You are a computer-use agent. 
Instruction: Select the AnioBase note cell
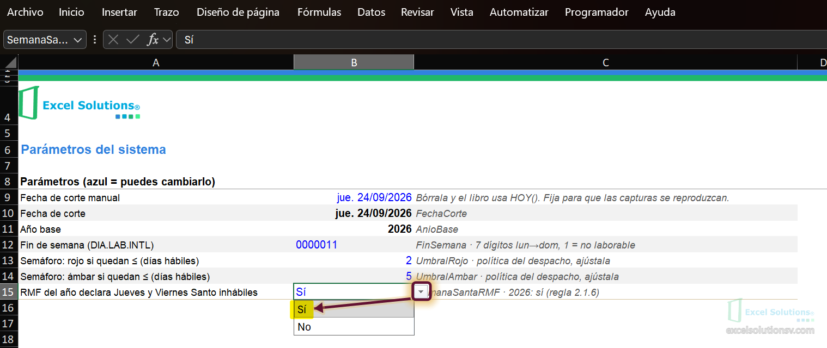point(605,229)
